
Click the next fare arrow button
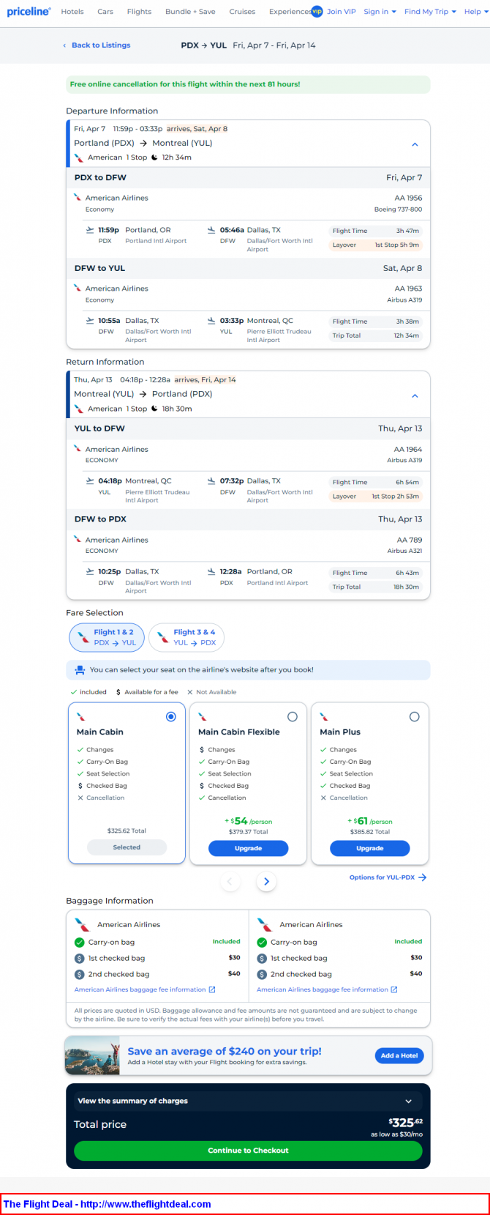pos(266,881)
